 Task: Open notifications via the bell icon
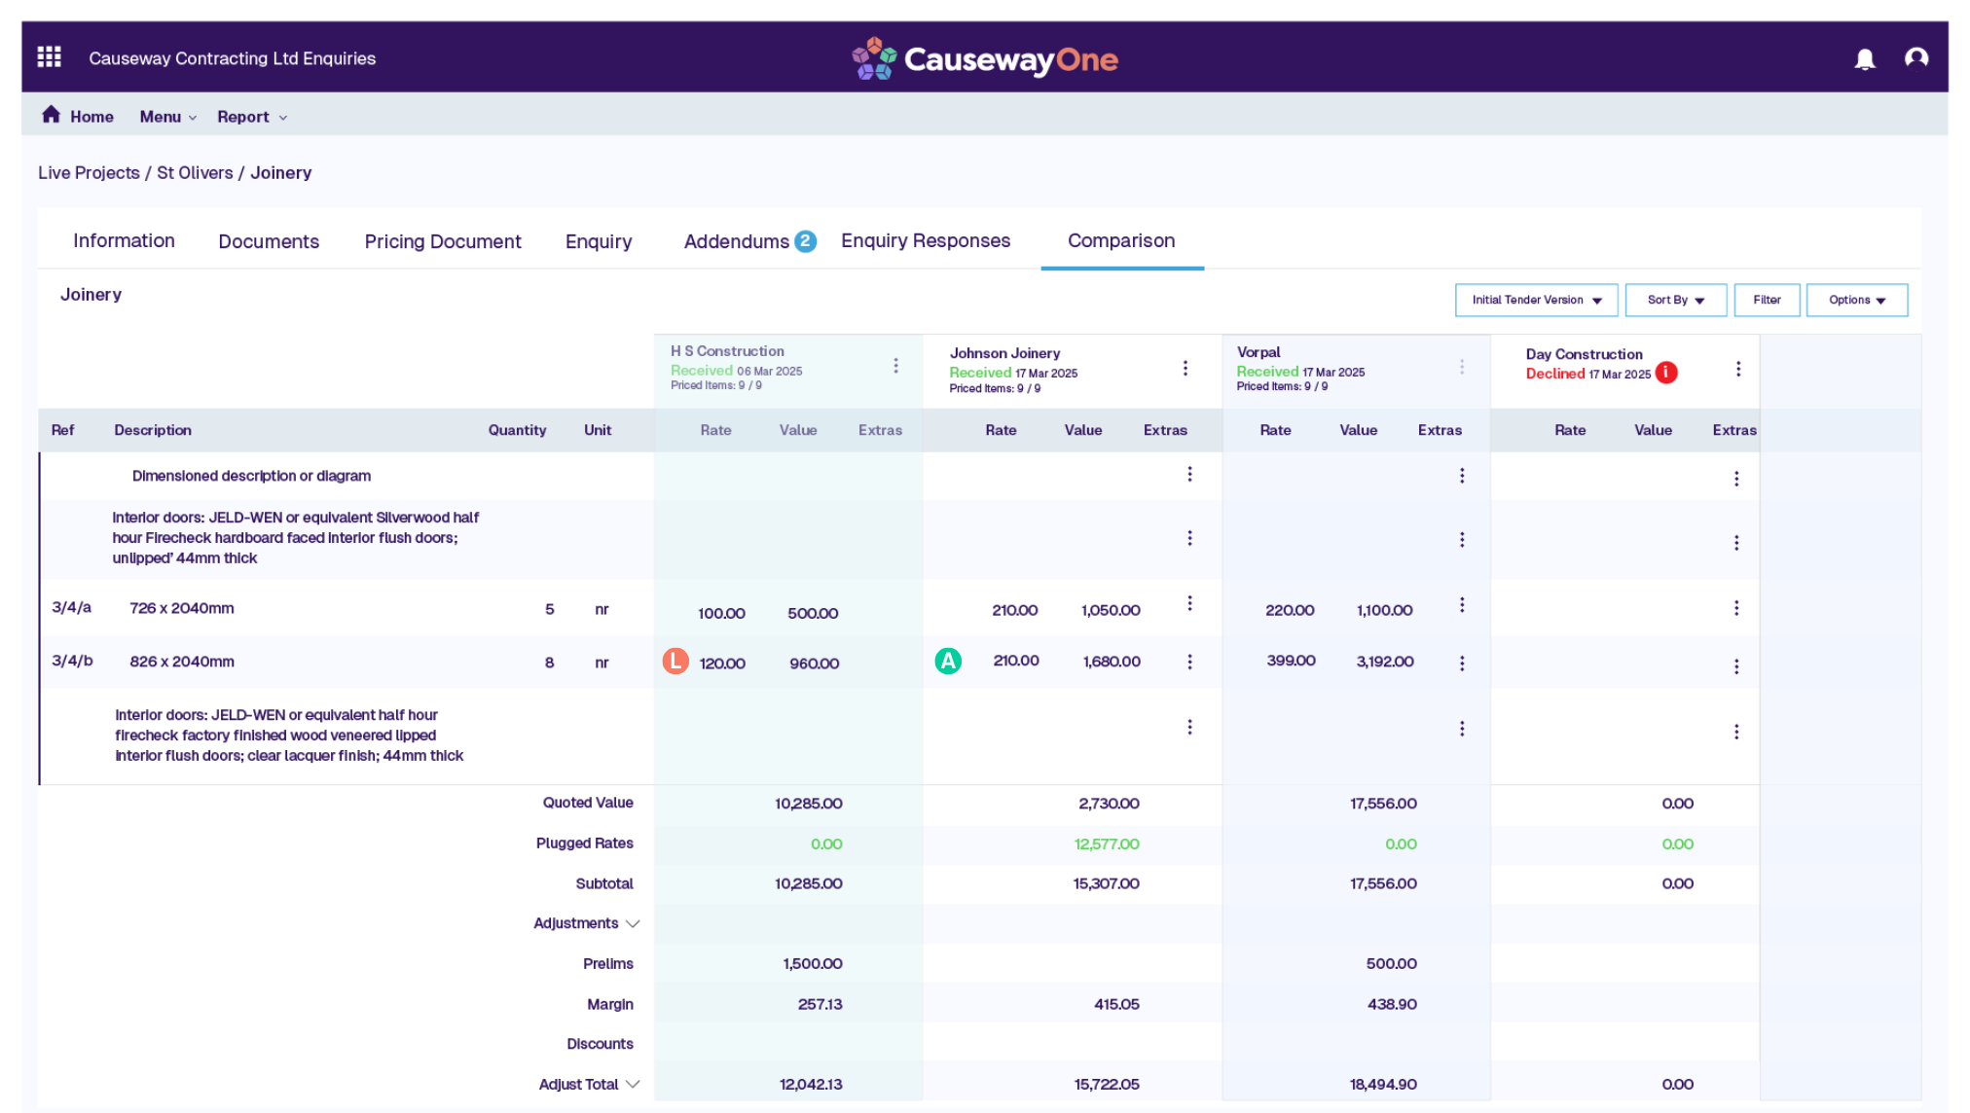[x=1866, y=58]
